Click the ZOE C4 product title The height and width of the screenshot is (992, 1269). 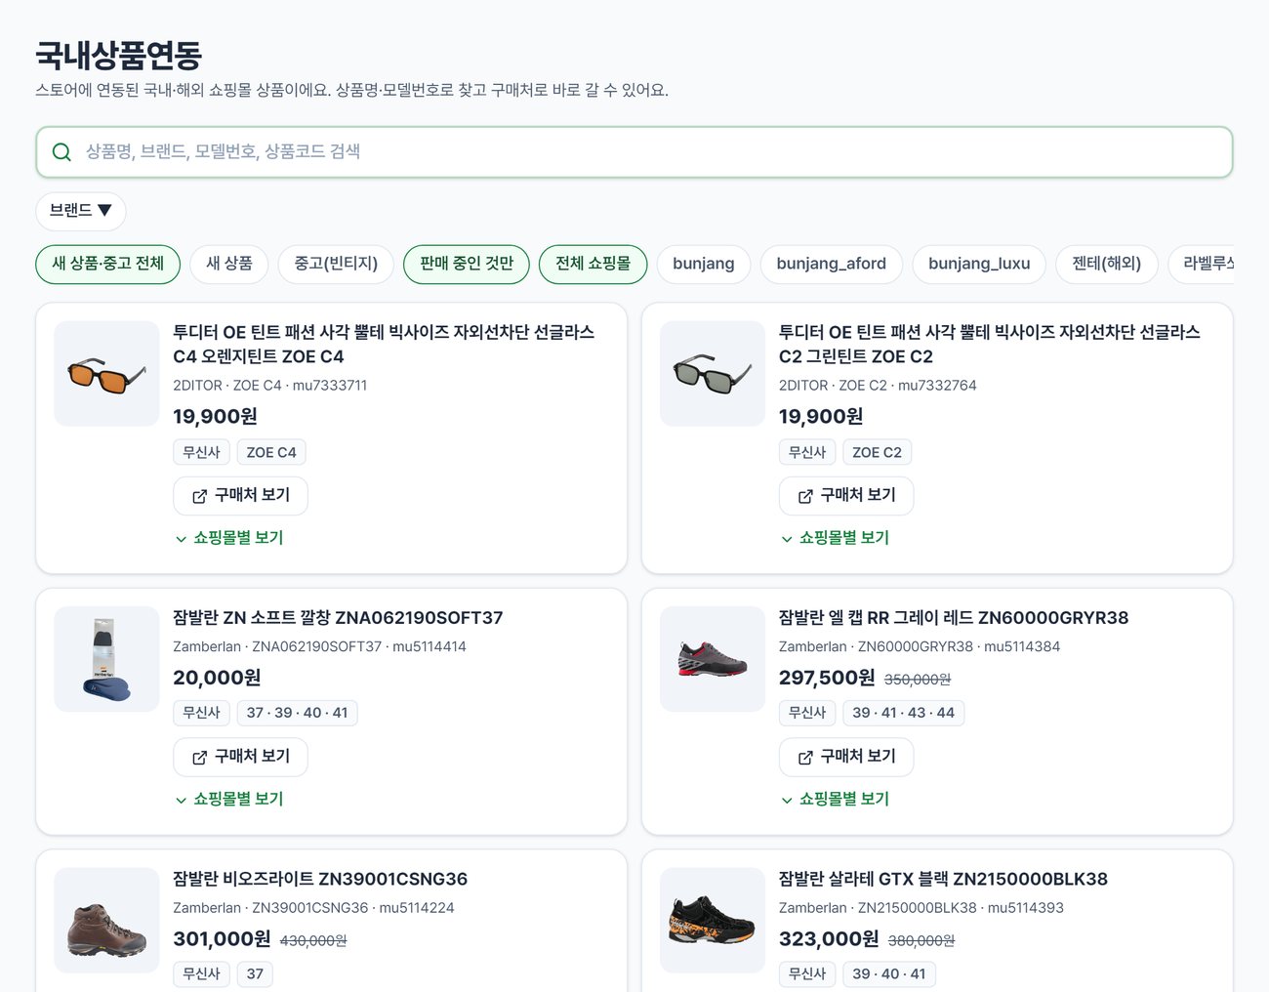[x=384, y=345]
